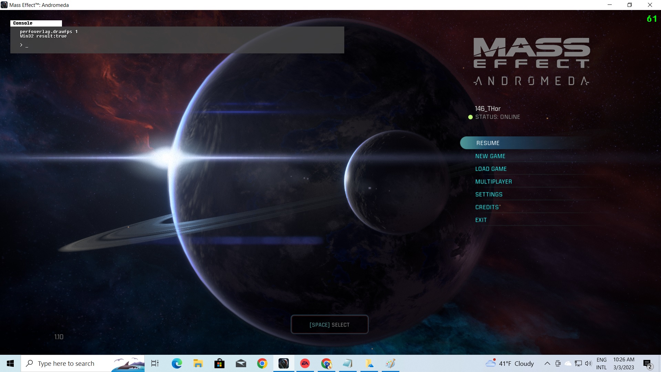Show hidden system tray icons

(547, 363)
